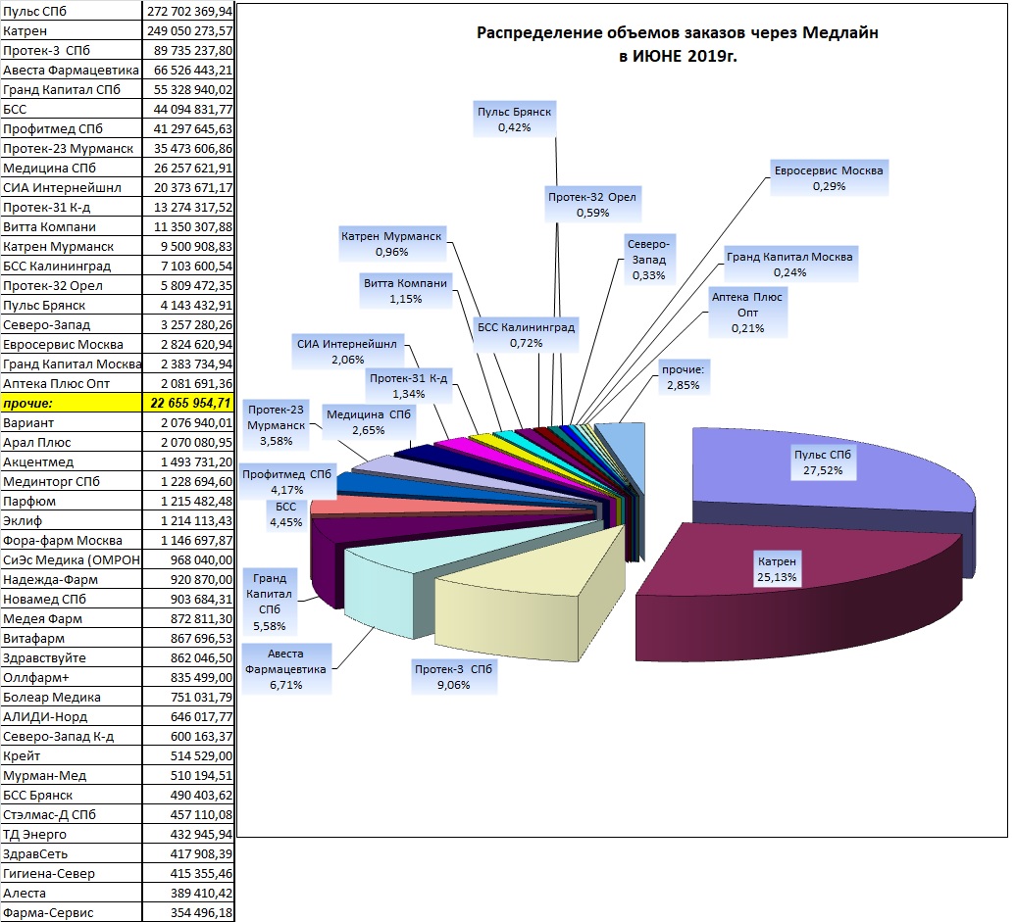Viewport: 1016px width, 922px height.
Task: Click the 'Протек-3 СПб 9,06%' data label
Action: (x=453, y=677)
